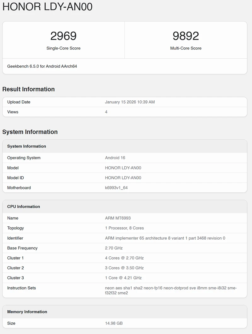This screenshot has width=252, height=334.
Task: Click the Identifier label
Action: [x=15, y=238]
